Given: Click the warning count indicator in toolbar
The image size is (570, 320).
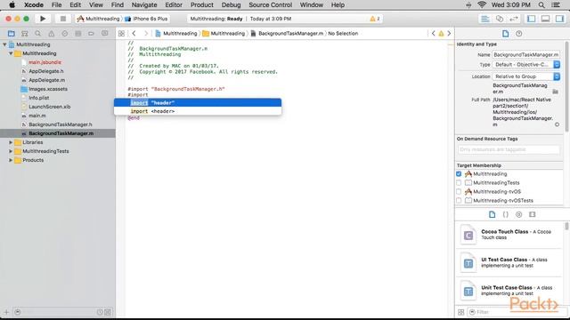Looking at the screenshot, I should point(375,19).
